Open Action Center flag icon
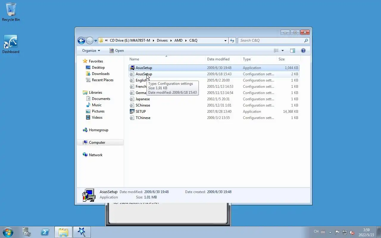The image size is (381, 238). (337, 232)
